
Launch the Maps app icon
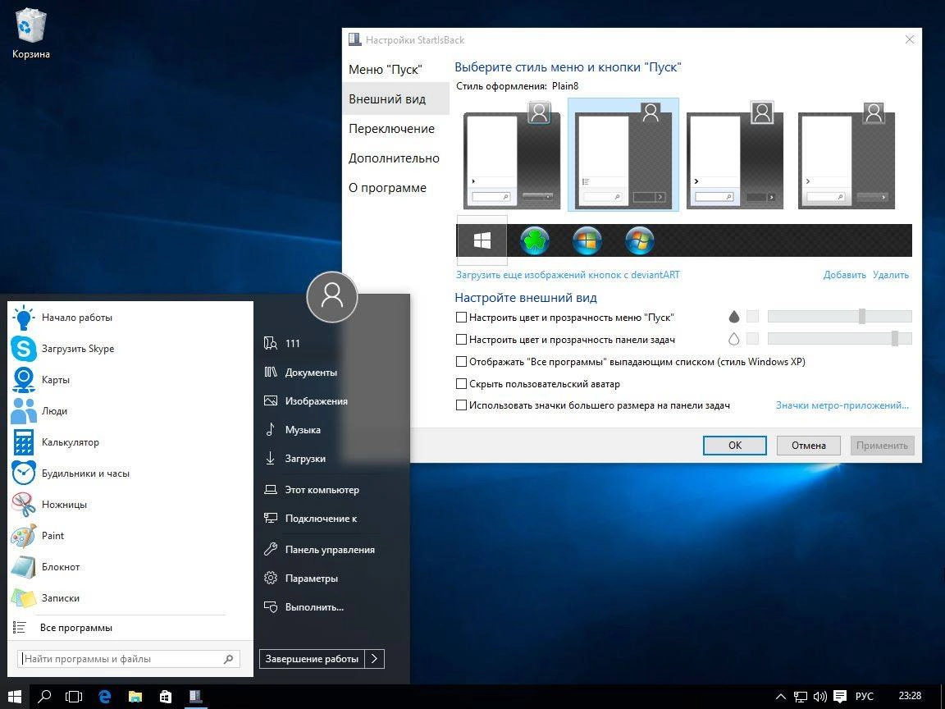coord(24,380)
